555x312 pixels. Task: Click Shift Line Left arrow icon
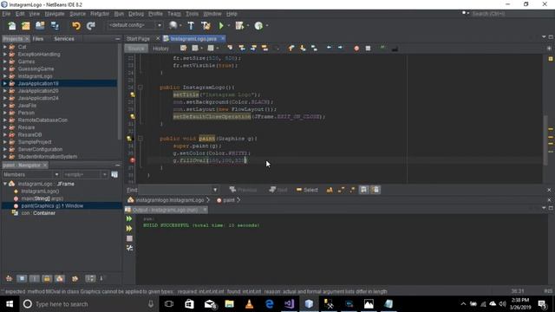[329, 49]
